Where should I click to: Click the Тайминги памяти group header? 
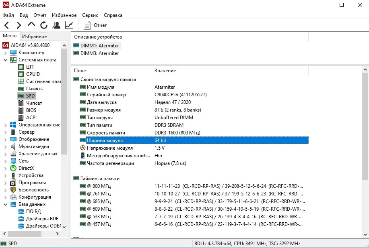click(x=97, y=179)
